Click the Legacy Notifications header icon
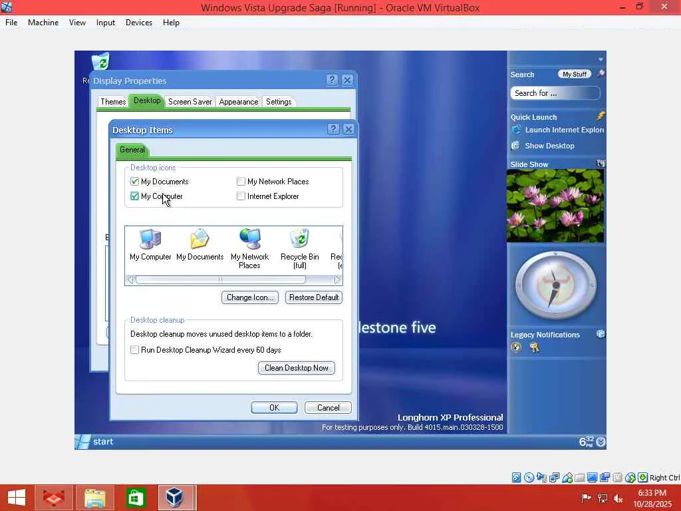This screenshot has height=511, width=681. click(601, 334)
